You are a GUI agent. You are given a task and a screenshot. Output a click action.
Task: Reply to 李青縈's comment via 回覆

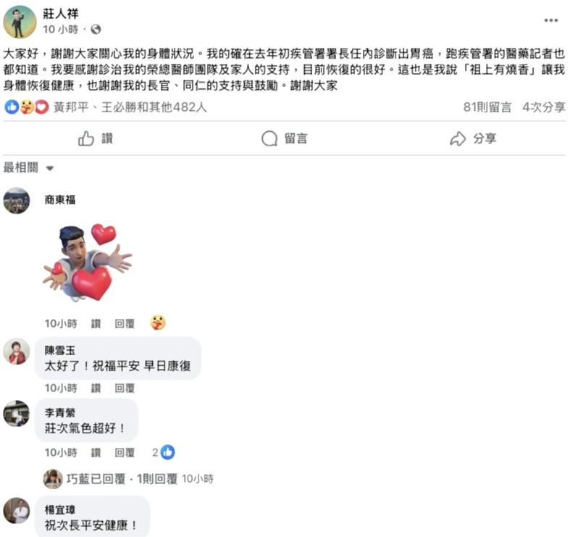pos(125,453)
